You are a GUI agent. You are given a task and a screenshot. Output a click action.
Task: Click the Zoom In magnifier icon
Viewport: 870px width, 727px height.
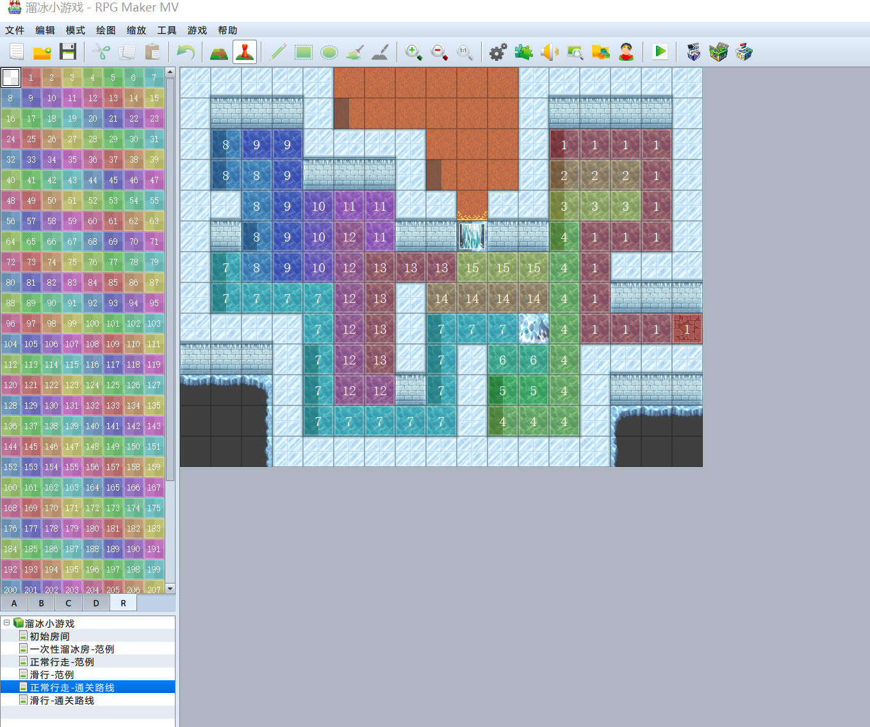[x=414, y=52]
